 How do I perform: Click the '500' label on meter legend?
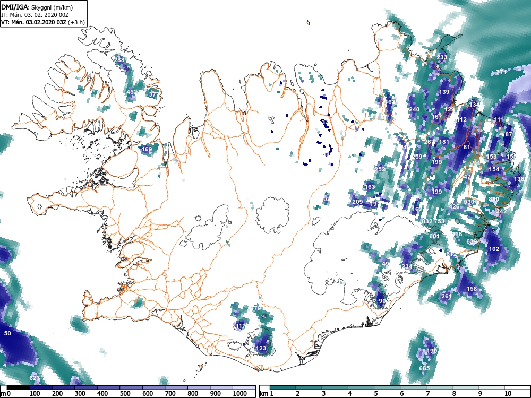point(125,394)
